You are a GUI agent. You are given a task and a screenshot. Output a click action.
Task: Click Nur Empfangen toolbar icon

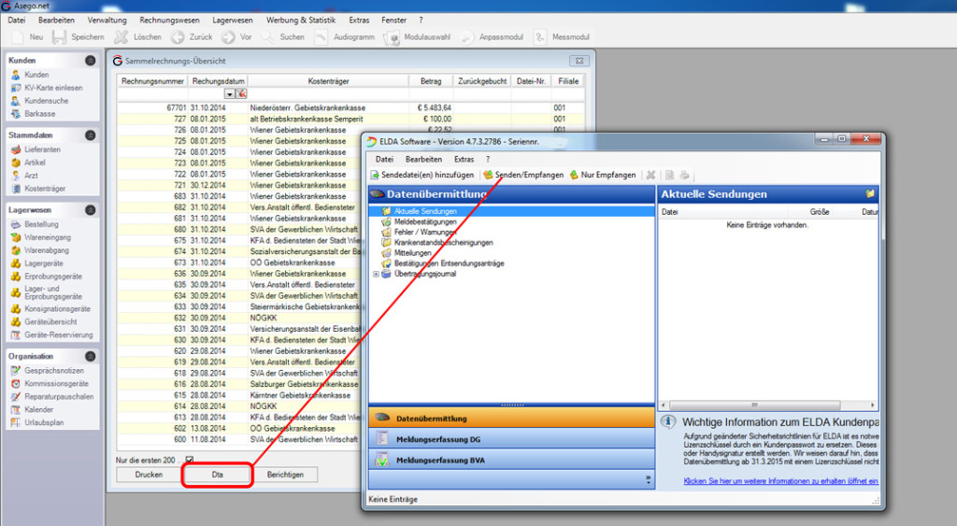tap(574, 175)
